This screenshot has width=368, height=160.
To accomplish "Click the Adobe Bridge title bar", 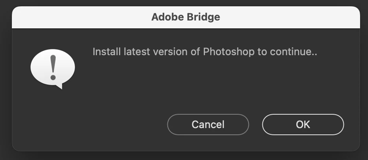I will (x=186, y=17).
